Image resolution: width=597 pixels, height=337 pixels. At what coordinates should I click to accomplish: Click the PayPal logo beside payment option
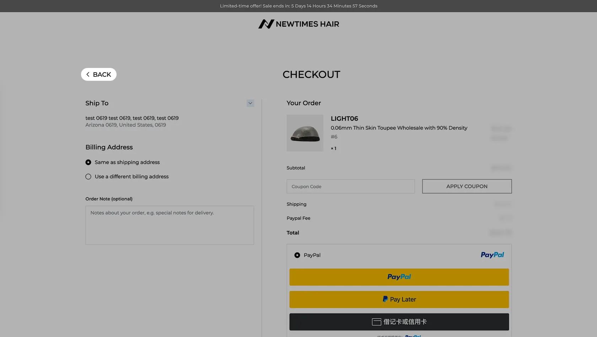pyautogui.click(x=492, y=255)
